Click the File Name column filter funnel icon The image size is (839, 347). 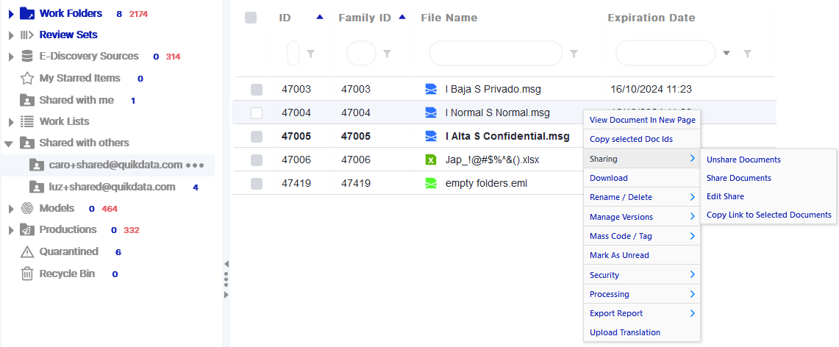coord(574,54)
